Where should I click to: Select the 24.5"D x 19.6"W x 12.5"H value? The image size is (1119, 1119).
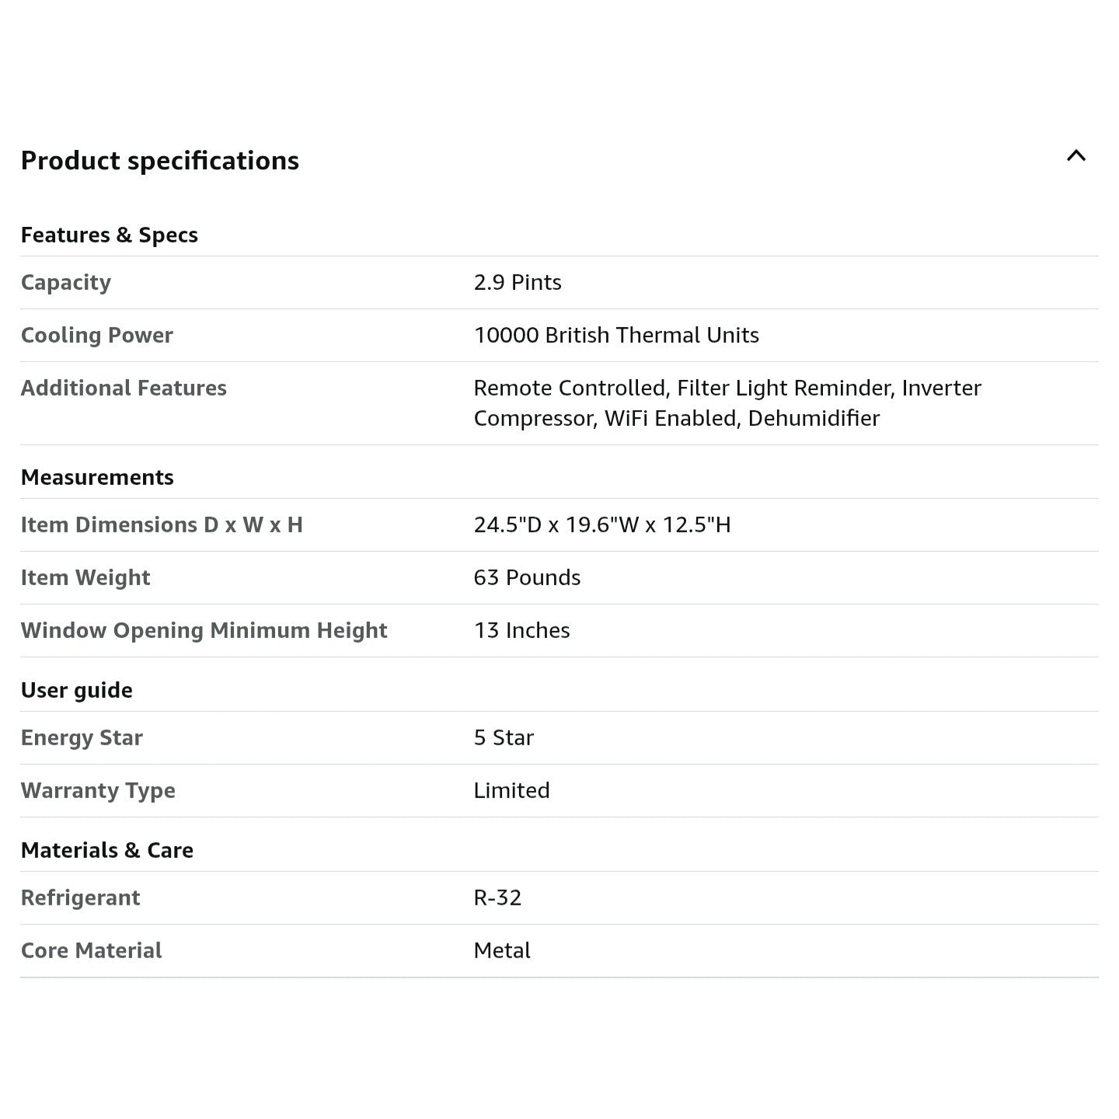(x=602, y=525)
